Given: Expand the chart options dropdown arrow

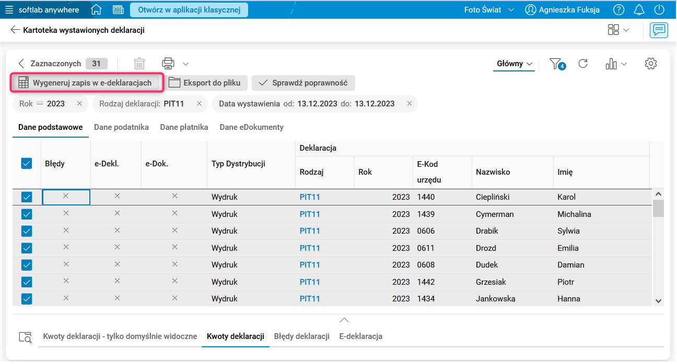Looking at the screenshot, I should [624, 64].
